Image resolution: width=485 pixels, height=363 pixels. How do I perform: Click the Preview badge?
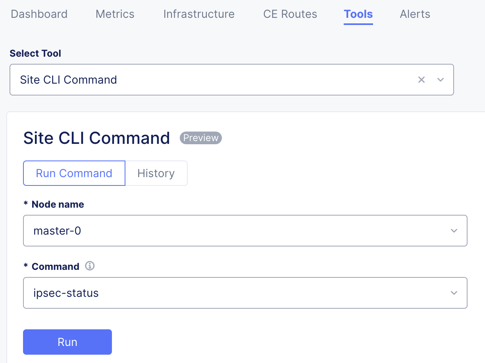[200, 138]
